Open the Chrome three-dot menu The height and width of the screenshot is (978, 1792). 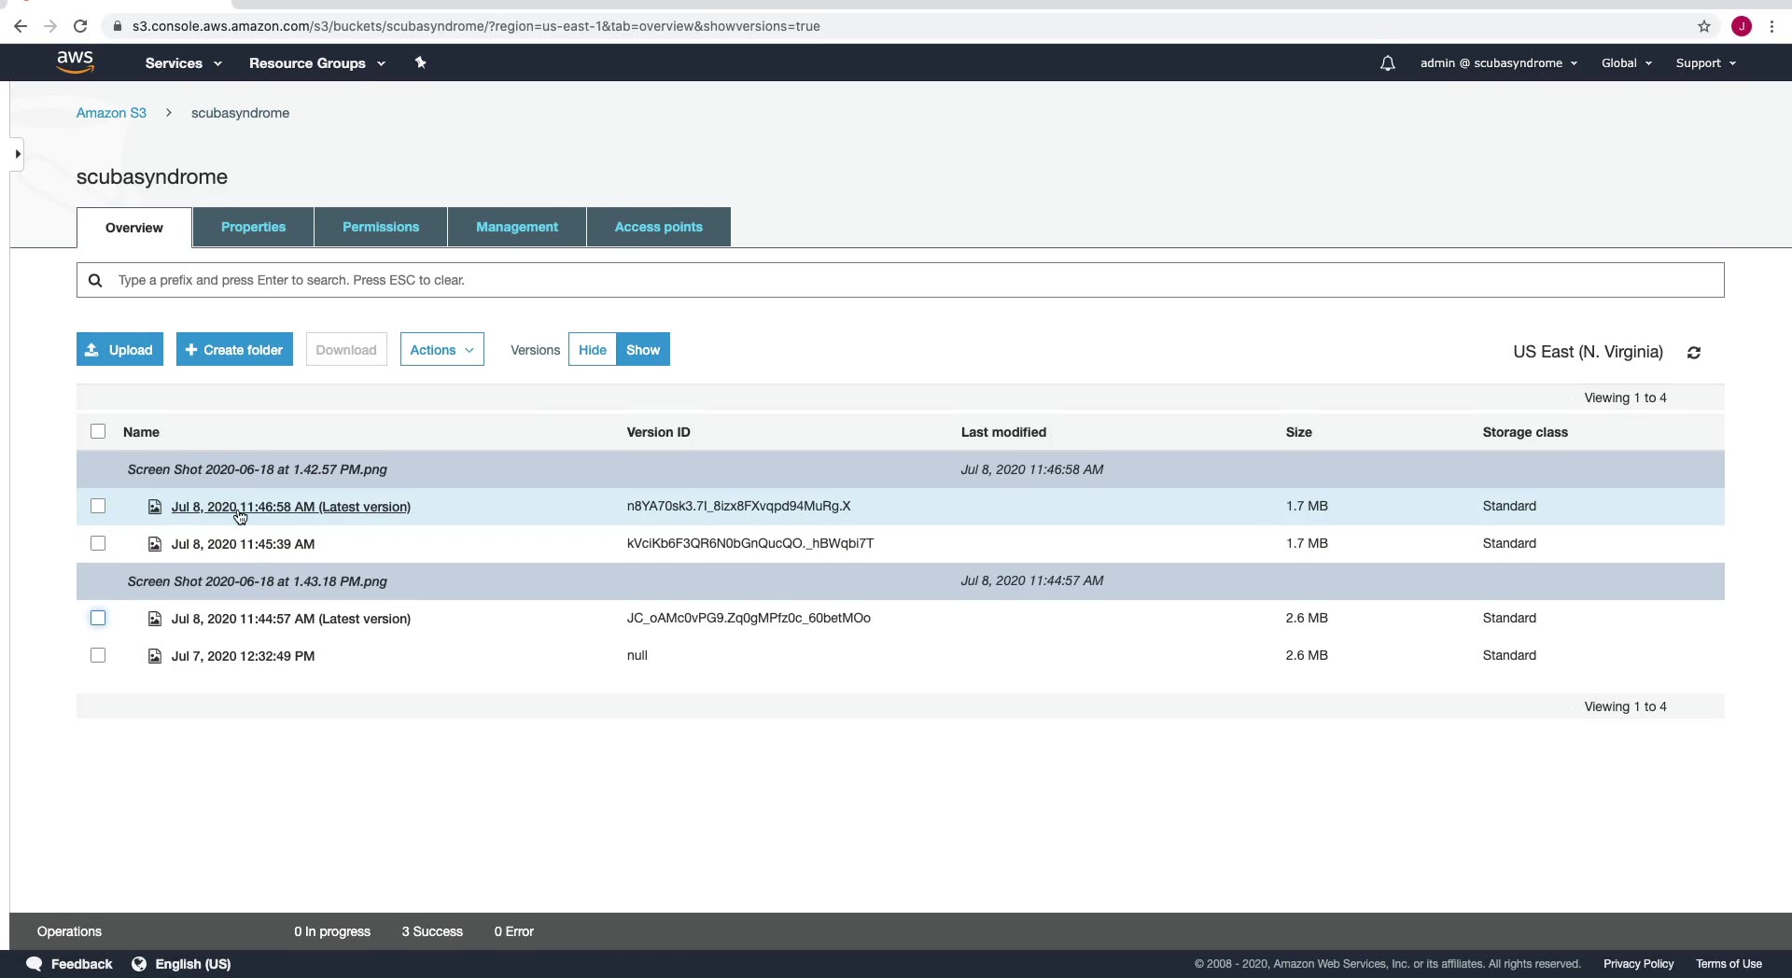click(1771, 26)
